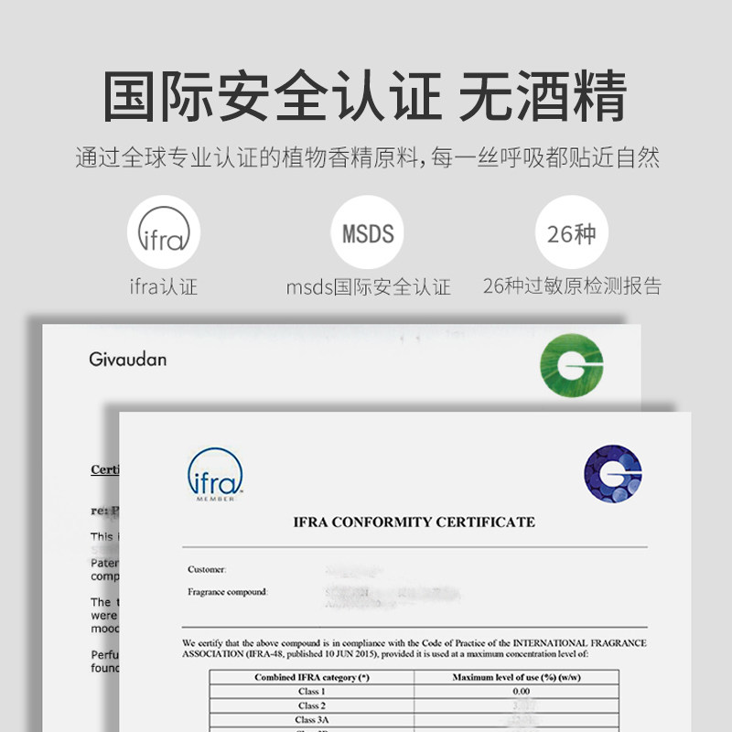
Task: Click the 26种 circle badge
Action: (571, 232)
